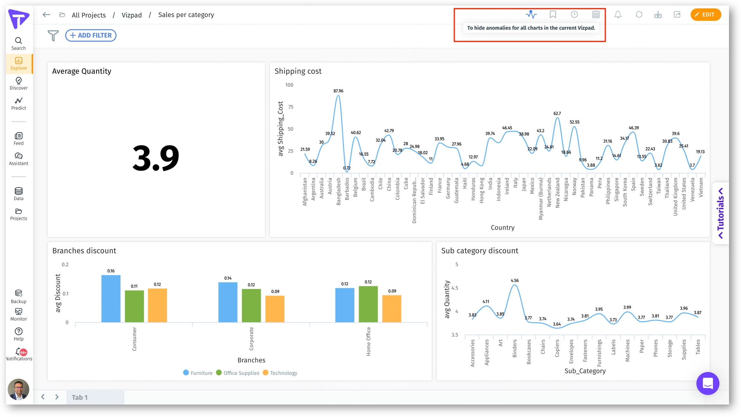Open the Discover section in sidebar
The image size is (741, 417).
(19, 84)
